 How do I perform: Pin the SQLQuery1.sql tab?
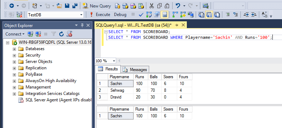click(x=177, y=25)
